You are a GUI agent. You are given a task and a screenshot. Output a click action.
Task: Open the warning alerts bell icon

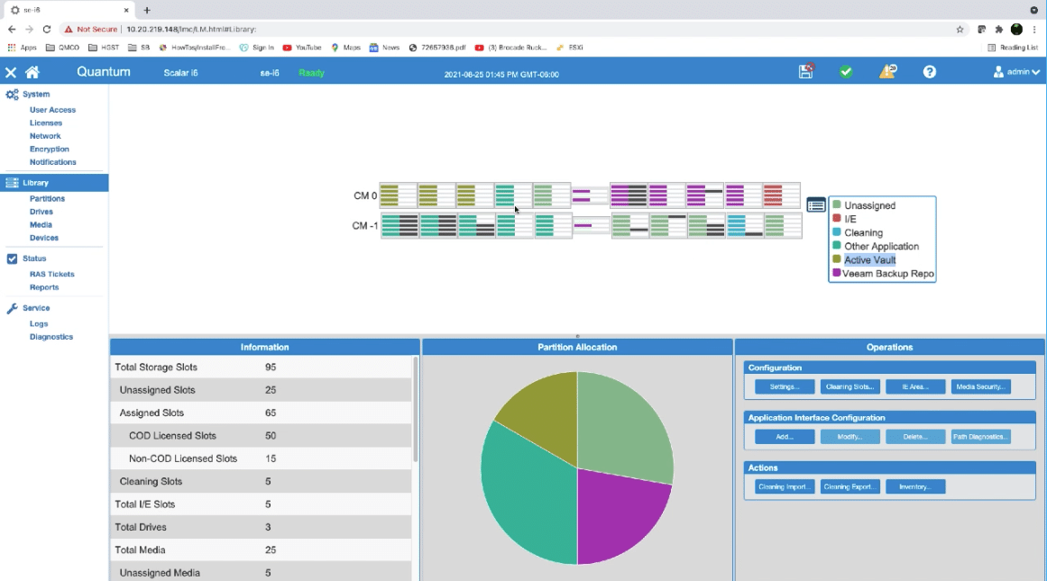pyautogui.click(x=887, y=71)
